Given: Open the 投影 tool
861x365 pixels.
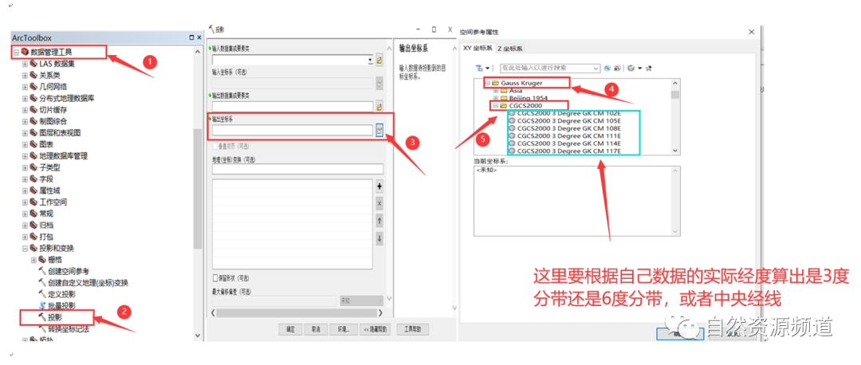Looking at the screenshot, I should 55,317.
